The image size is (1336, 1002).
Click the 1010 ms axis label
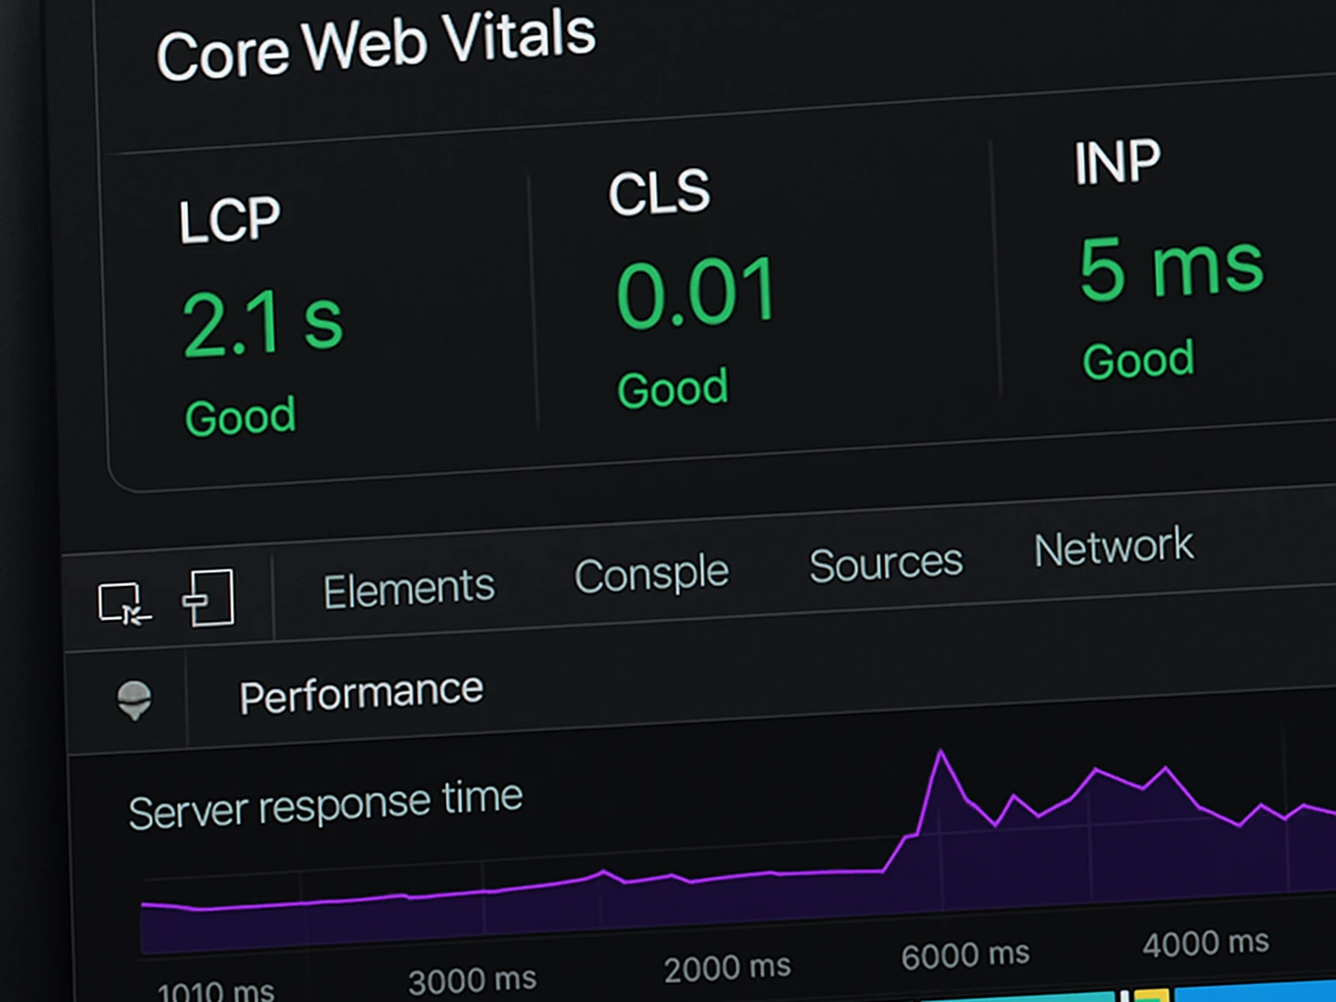tap(215, 990)
